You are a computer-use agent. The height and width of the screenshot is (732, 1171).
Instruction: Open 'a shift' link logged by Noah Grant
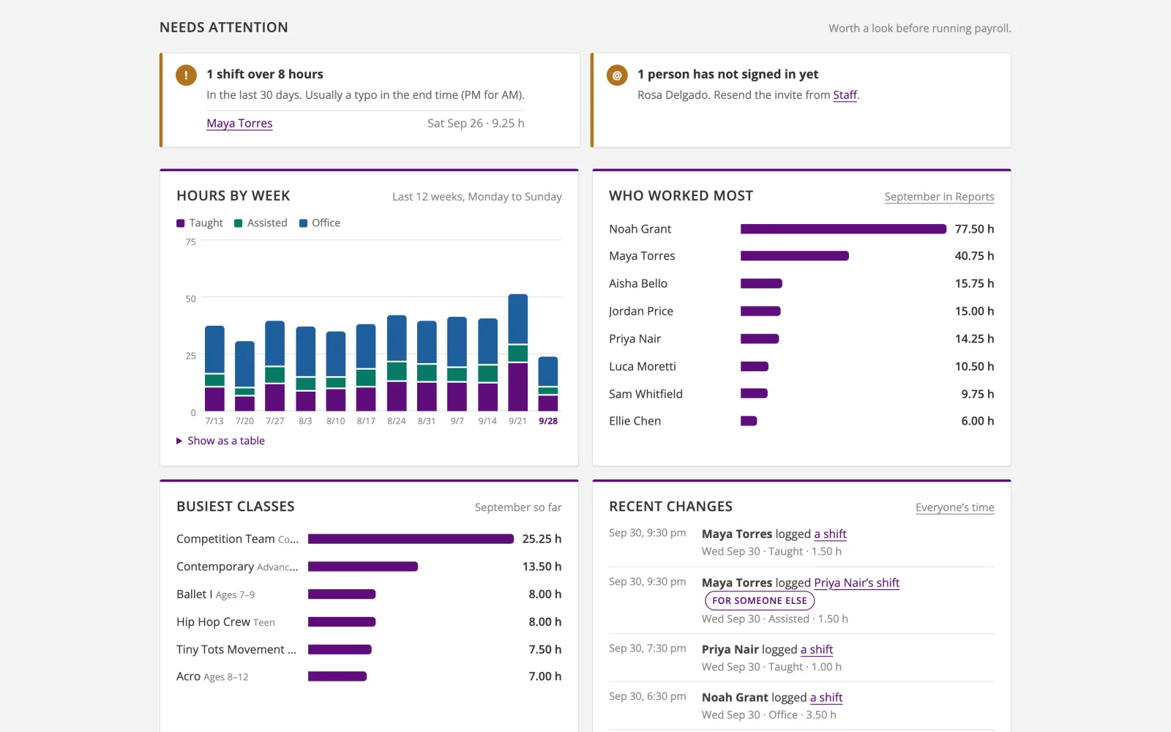[x=826, y=698]
